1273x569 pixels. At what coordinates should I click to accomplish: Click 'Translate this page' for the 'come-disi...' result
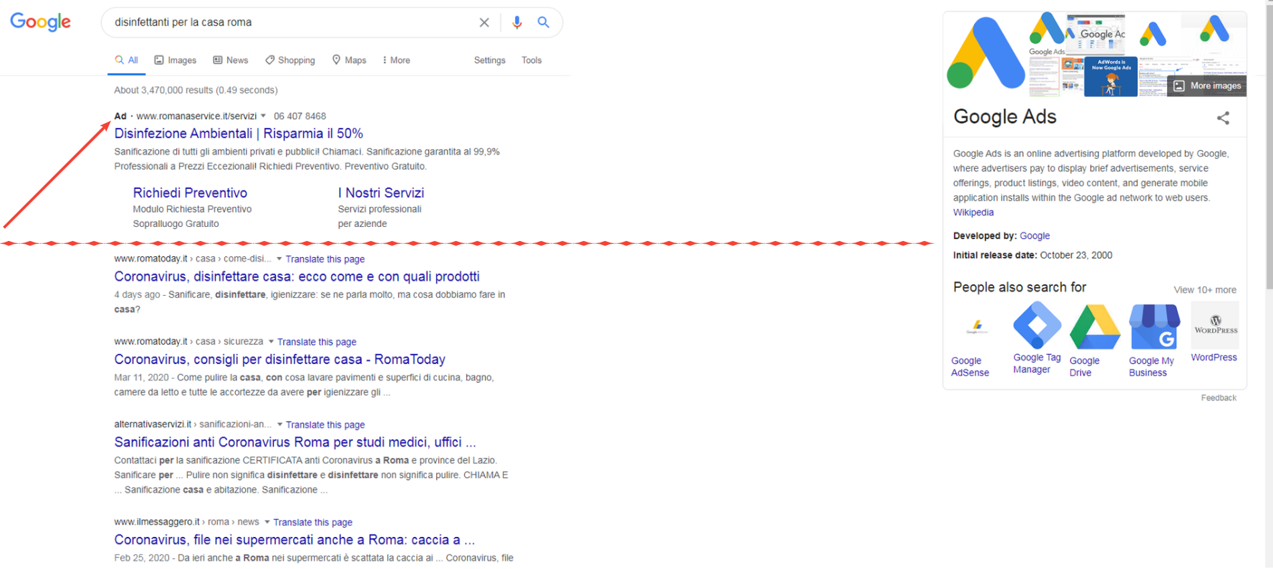coord(325,259)
